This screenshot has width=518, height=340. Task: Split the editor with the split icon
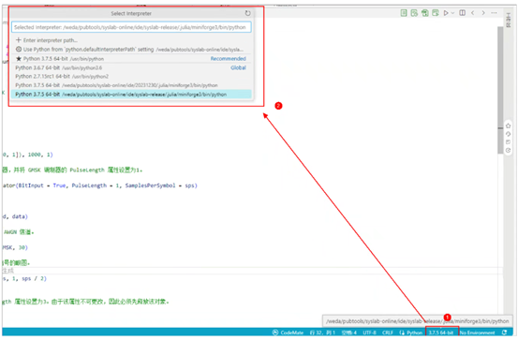[x=462, y=13]
